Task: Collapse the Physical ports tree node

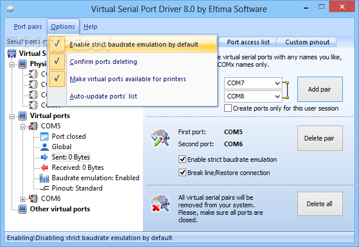Action: click(x=12, y=64)
